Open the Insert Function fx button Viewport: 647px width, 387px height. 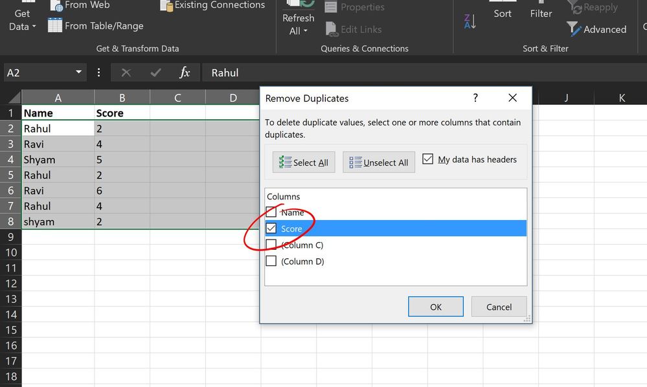[x=185, y=72]
